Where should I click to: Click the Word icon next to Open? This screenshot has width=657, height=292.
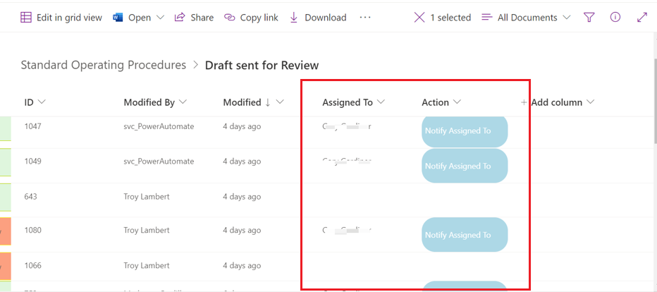point(118,18)
